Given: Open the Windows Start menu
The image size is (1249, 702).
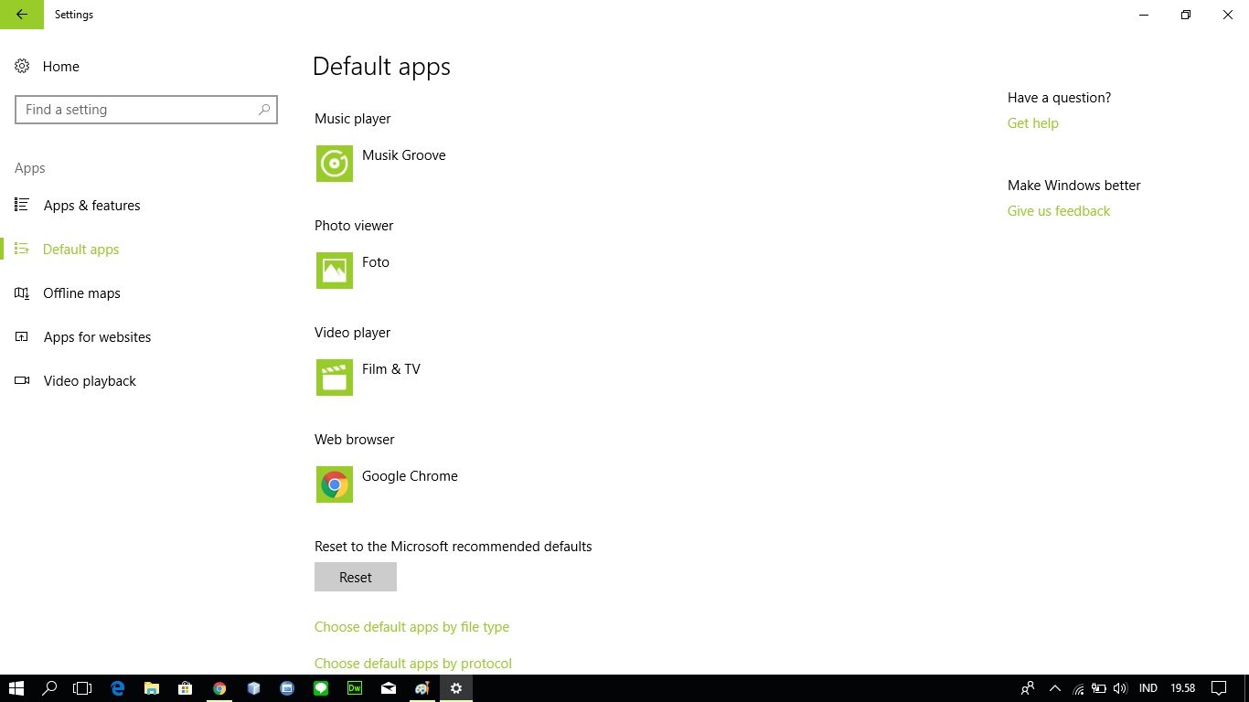Looking at the screenshot, I should [16, 688].
